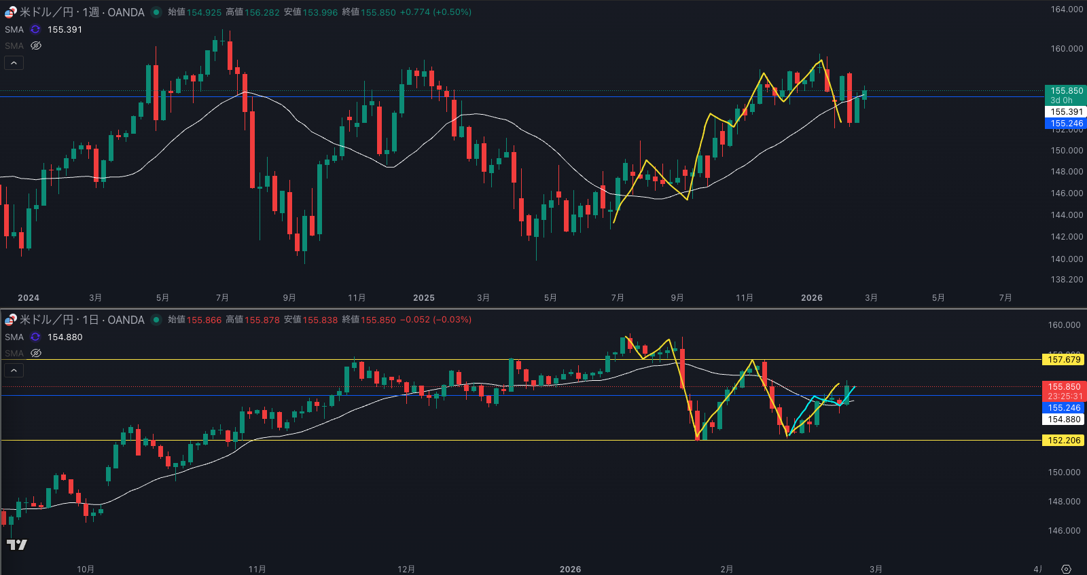Show hidden SMA indicator on daily chart
Viewport: 1087px width, 575px height.
pos(36,354)
